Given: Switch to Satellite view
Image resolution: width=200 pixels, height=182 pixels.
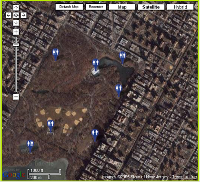Looking at the screenshot, I should tap(151, 7).
